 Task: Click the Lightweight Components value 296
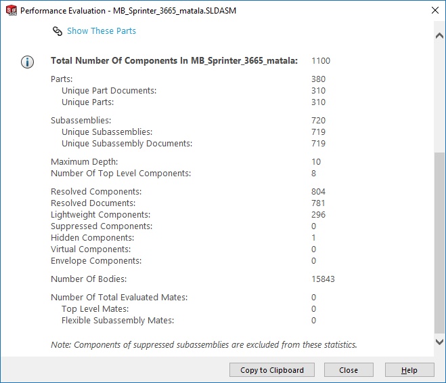(x=318, y=215)
